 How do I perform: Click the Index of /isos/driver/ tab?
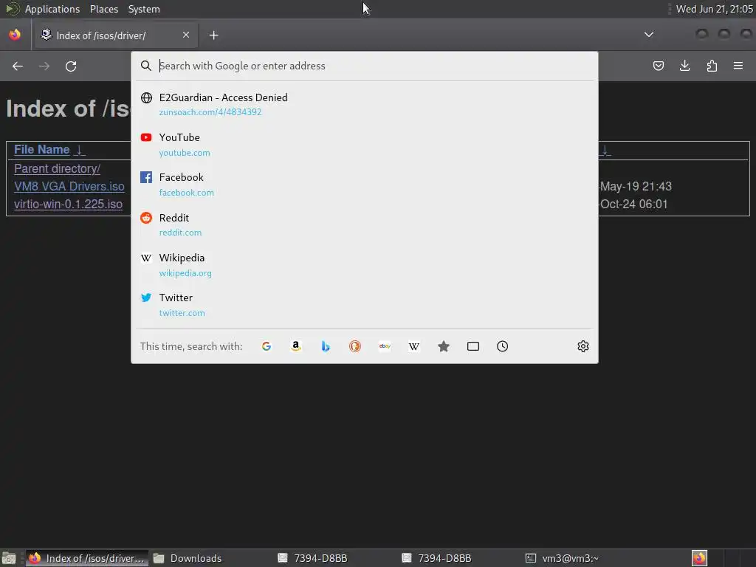point(114,35)
